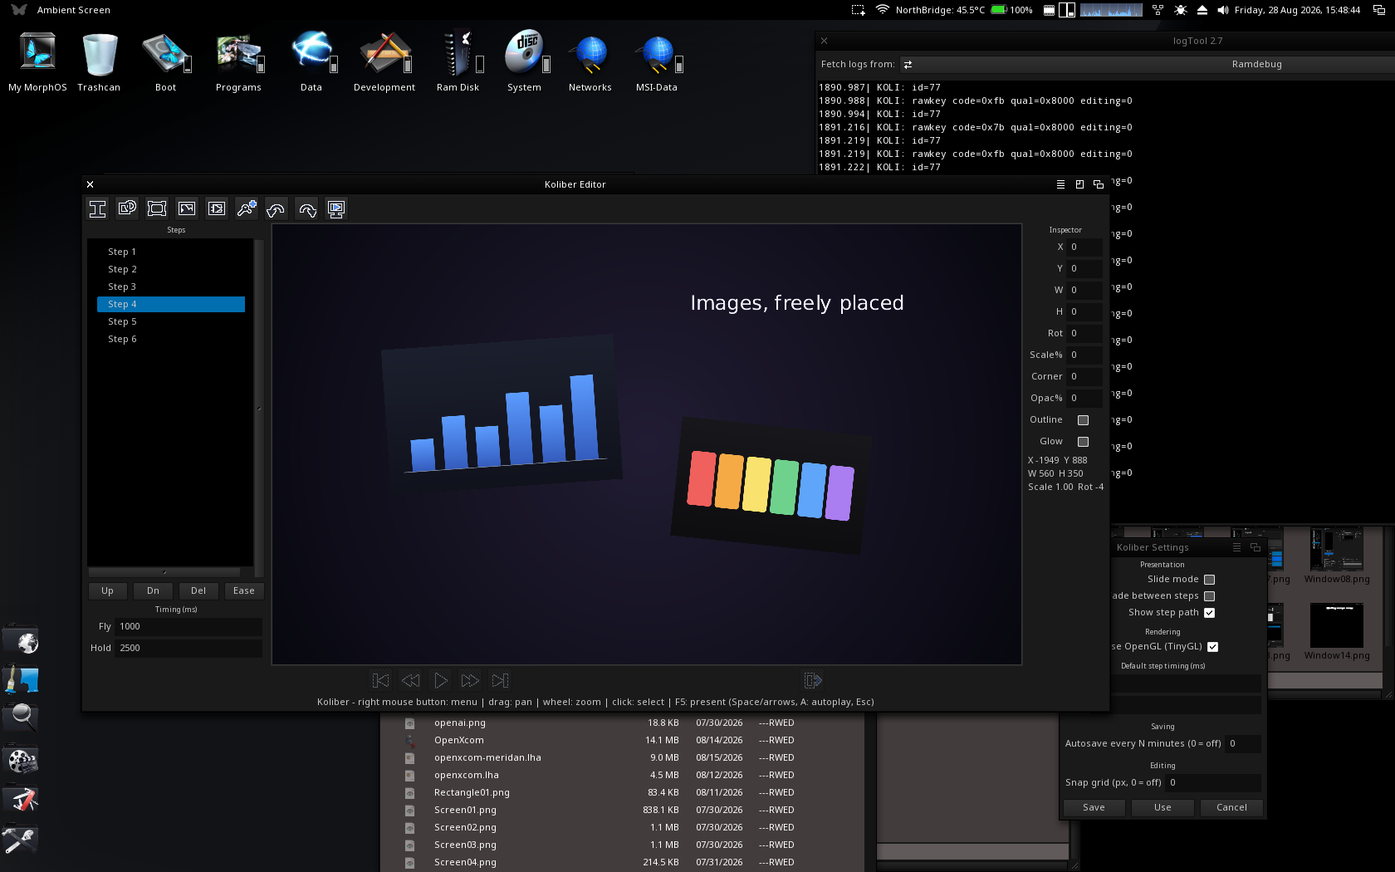Click the export icon below the canvas

click(813, 681)
